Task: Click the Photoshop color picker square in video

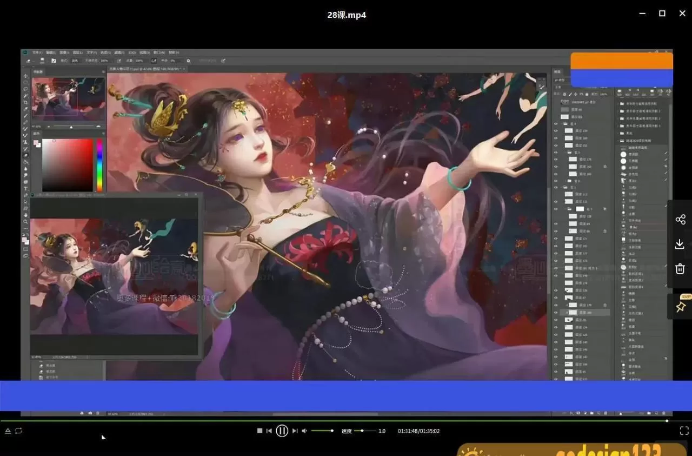Action: (68, 164)
